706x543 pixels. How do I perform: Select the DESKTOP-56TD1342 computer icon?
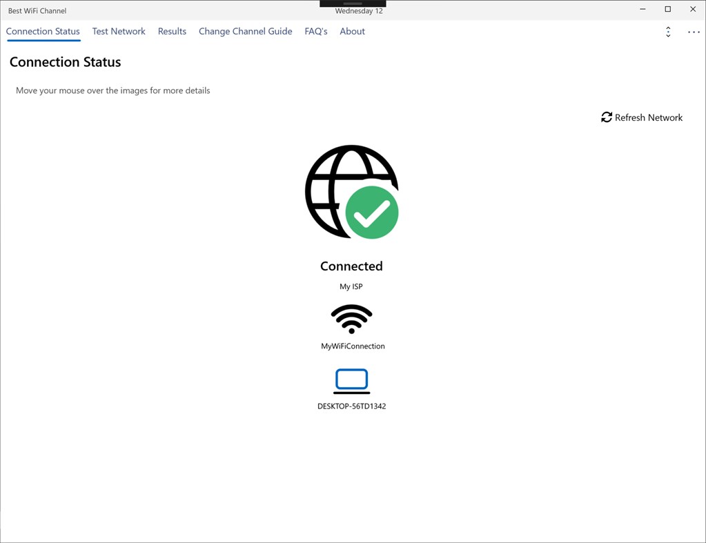pos(351,380)
